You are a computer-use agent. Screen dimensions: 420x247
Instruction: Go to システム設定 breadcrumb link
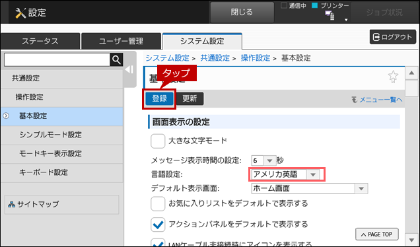pyautogui.click(x=168, y=58)
